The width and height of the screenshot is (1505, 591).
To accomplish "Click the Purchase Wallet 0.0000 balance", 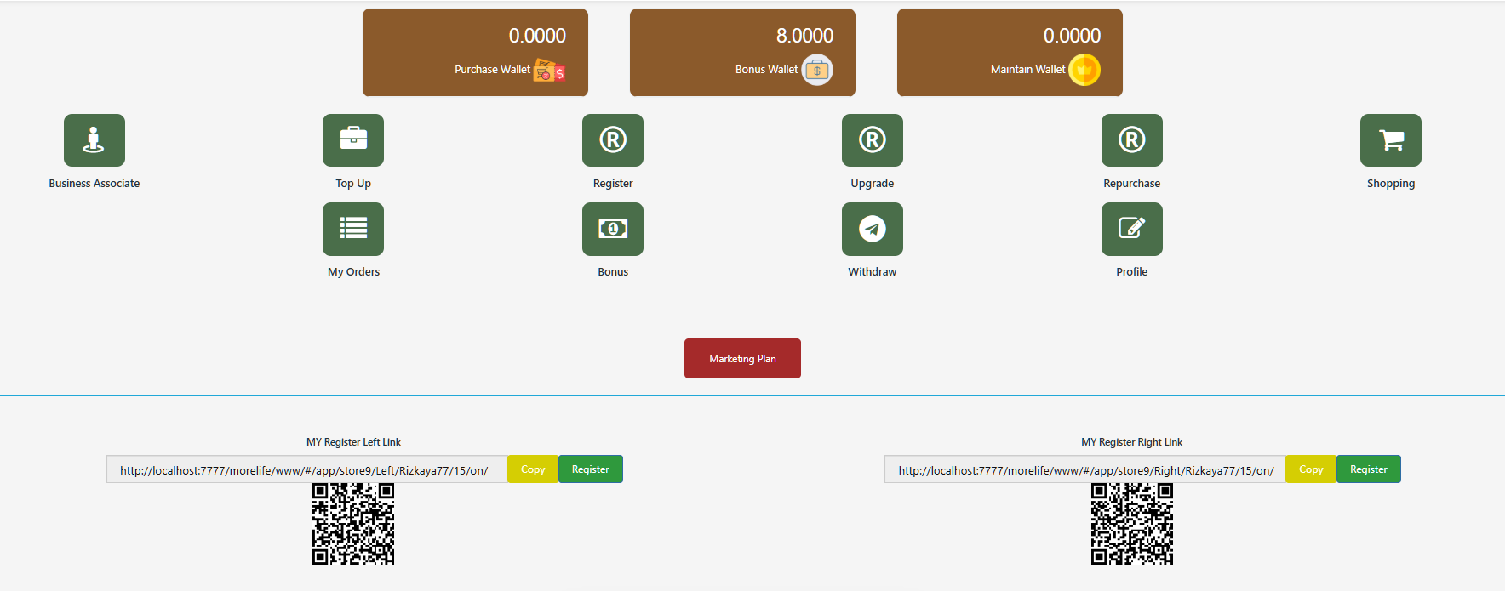I will point(537,36).
